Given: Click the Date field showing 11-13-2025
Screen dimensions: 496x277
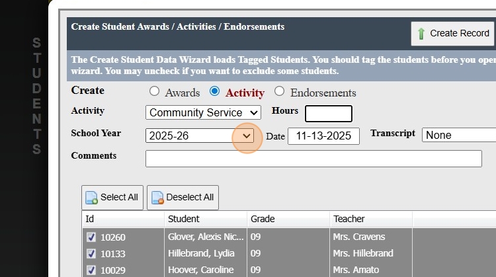Looking at the screenshot, I should point(323,136).
